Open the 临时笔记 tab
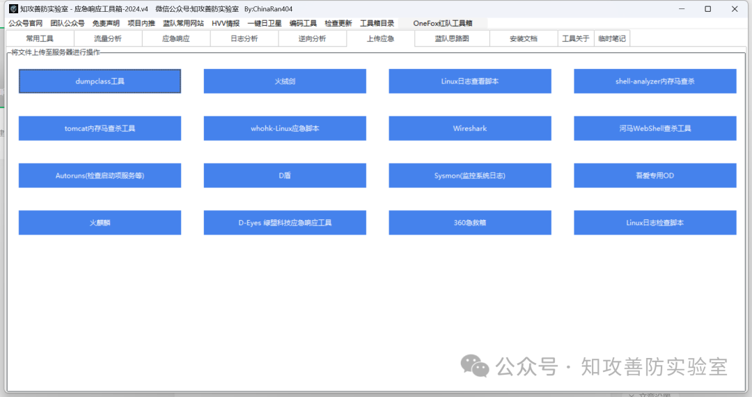The width and height of the screenshot is (752, 397). (x=612, y=38)
